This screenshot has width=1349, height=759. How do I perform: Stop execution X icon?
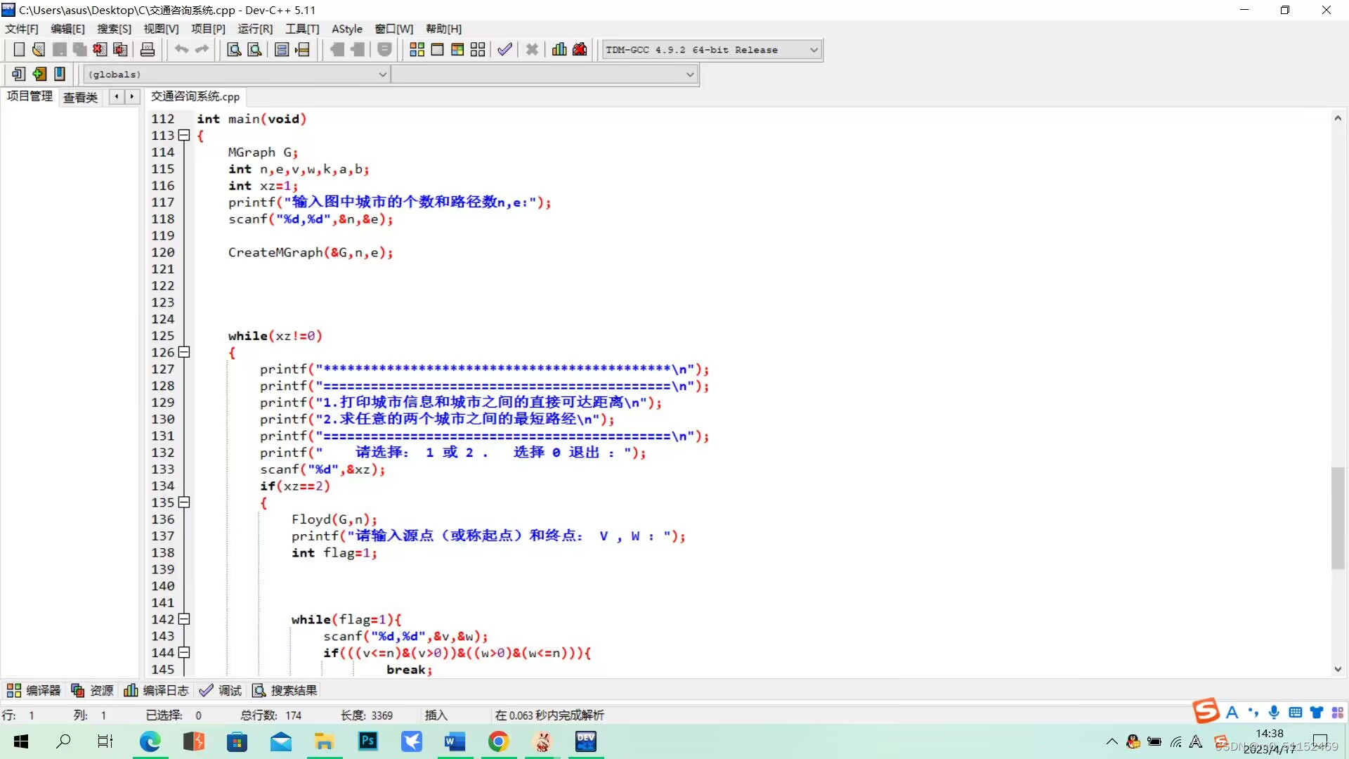click(x=532, y=50)
